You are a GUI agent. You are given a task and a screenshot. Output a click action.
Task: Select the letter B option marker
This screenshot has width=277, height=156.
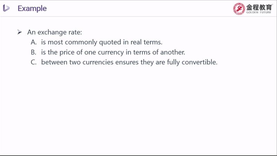(33, 53)
